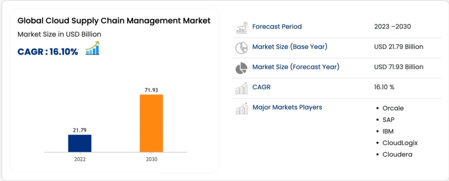
Task: Click the 2030 axis label
Action: 152,160
